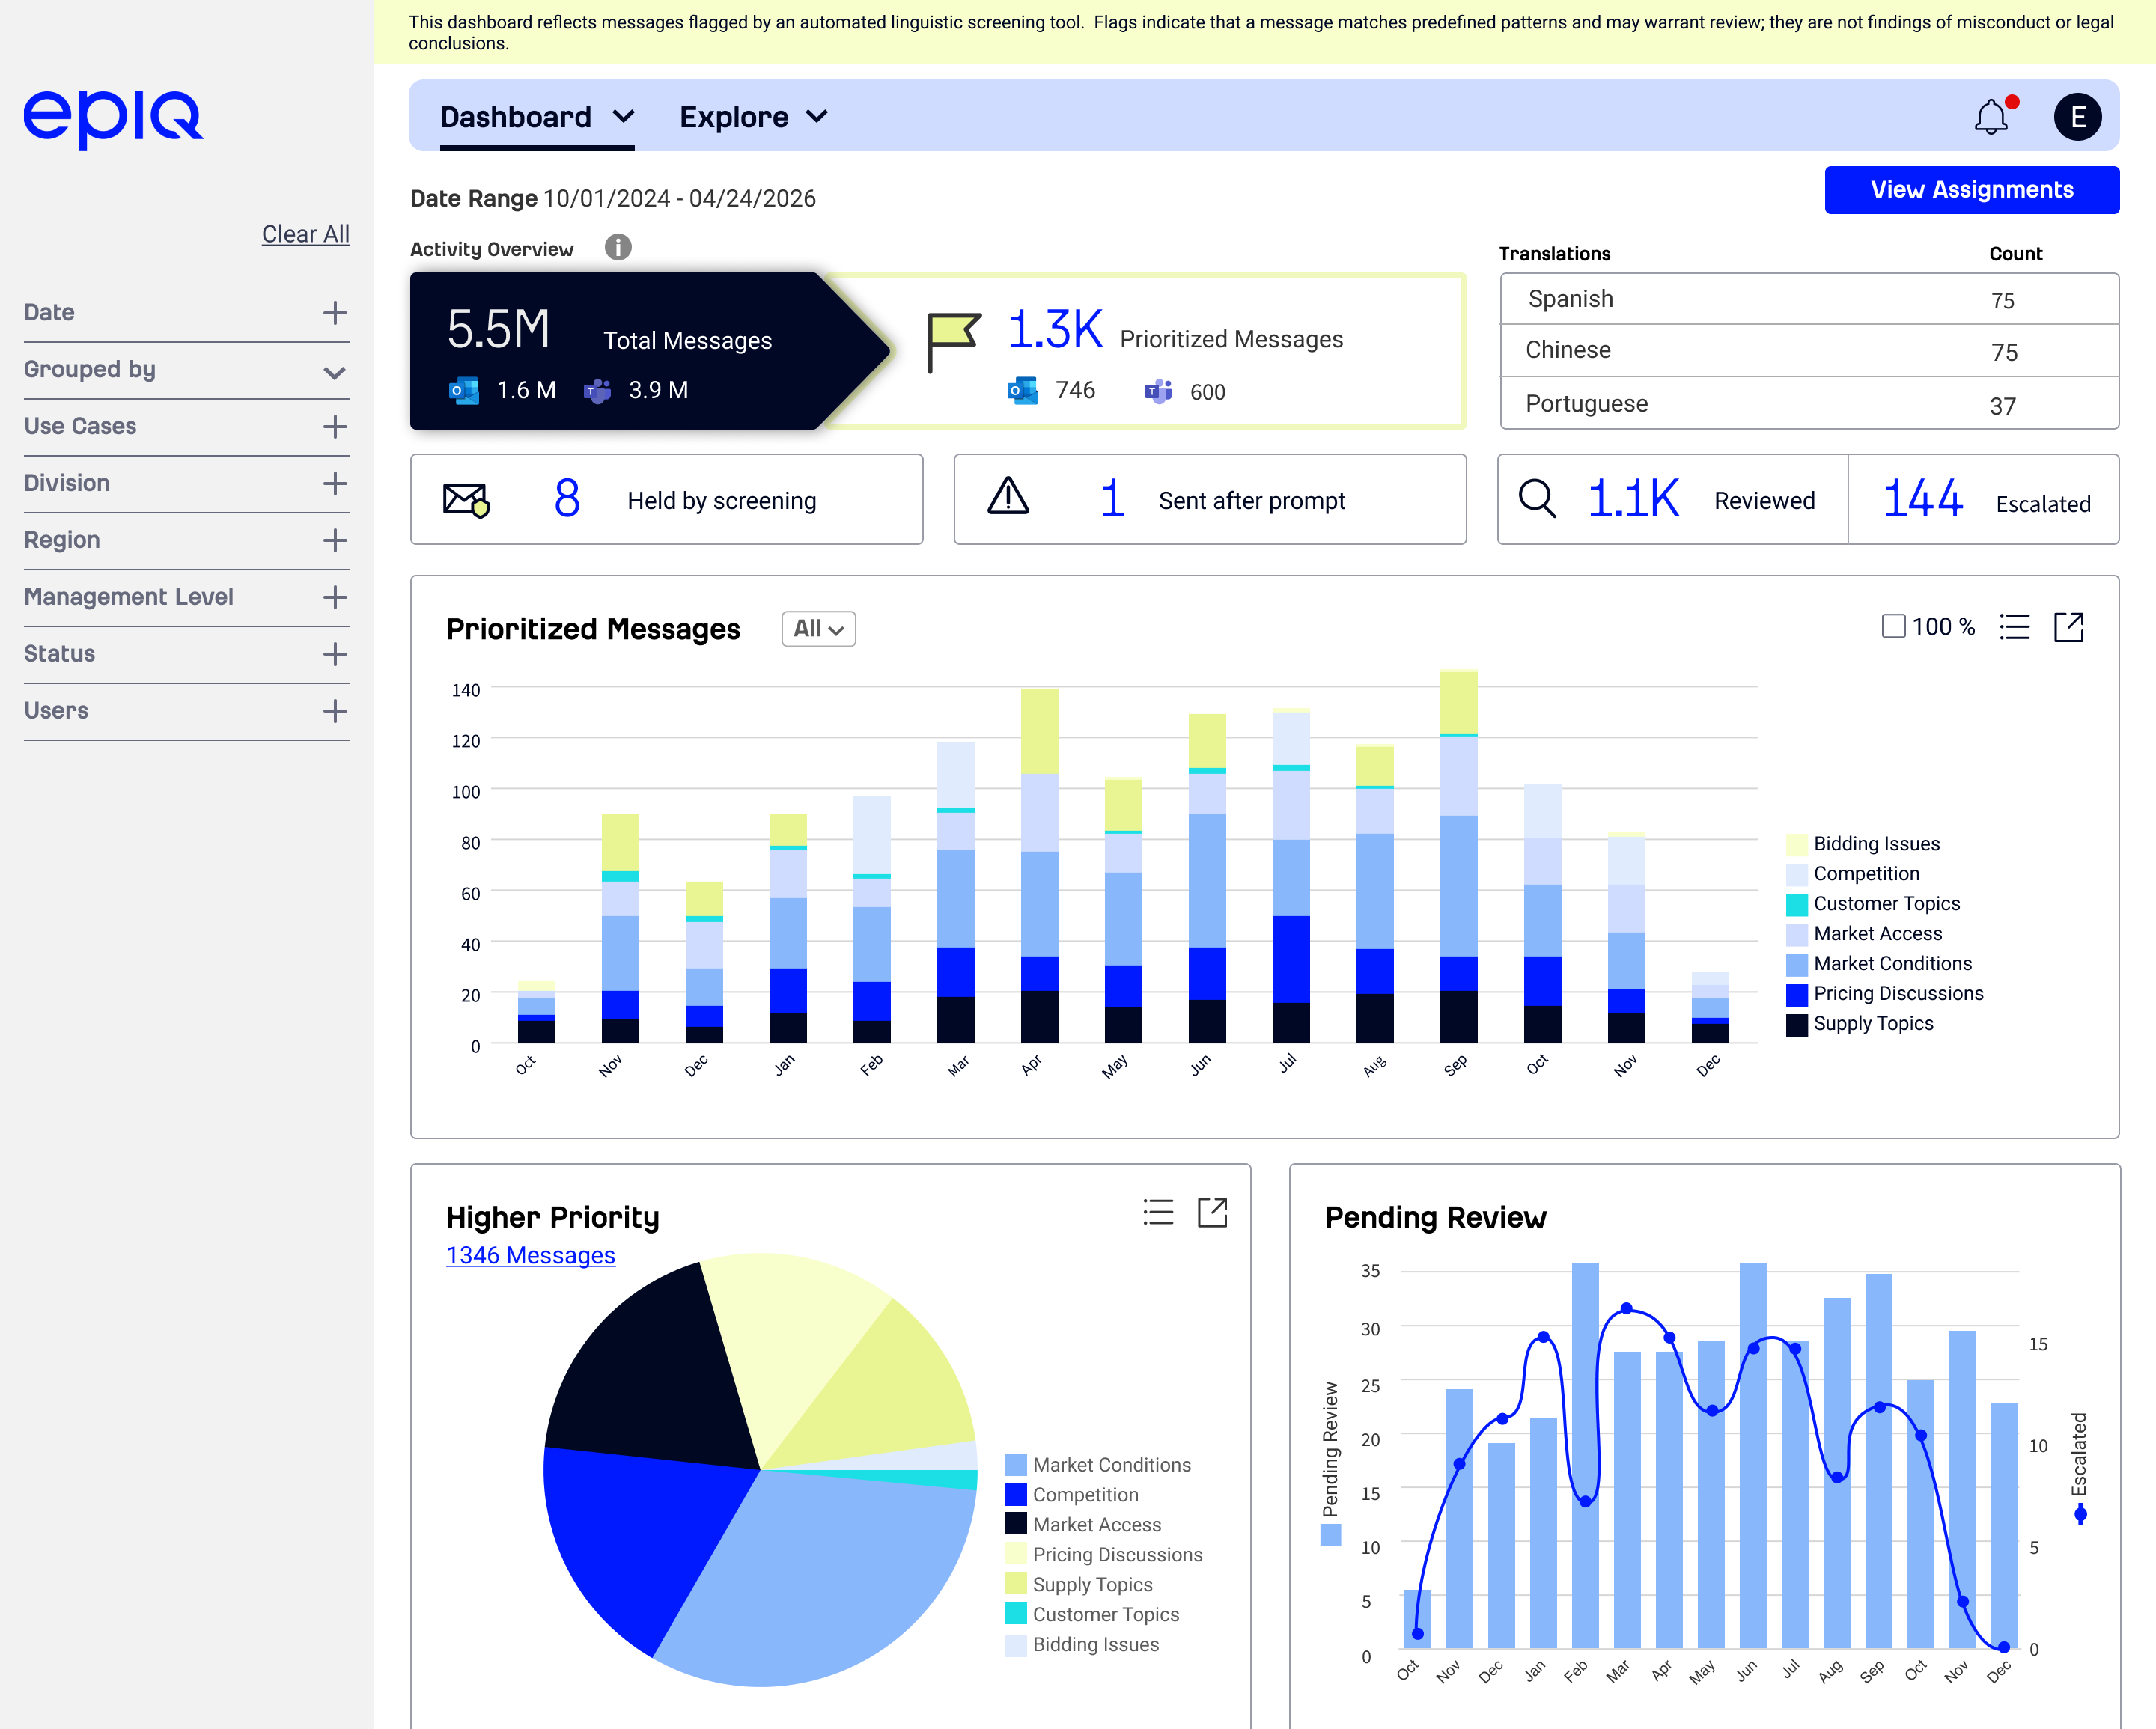Click the Escalated axis legend marker
Image resolution: width=2156 pixels, height=1729 pixels.
2080,1514
